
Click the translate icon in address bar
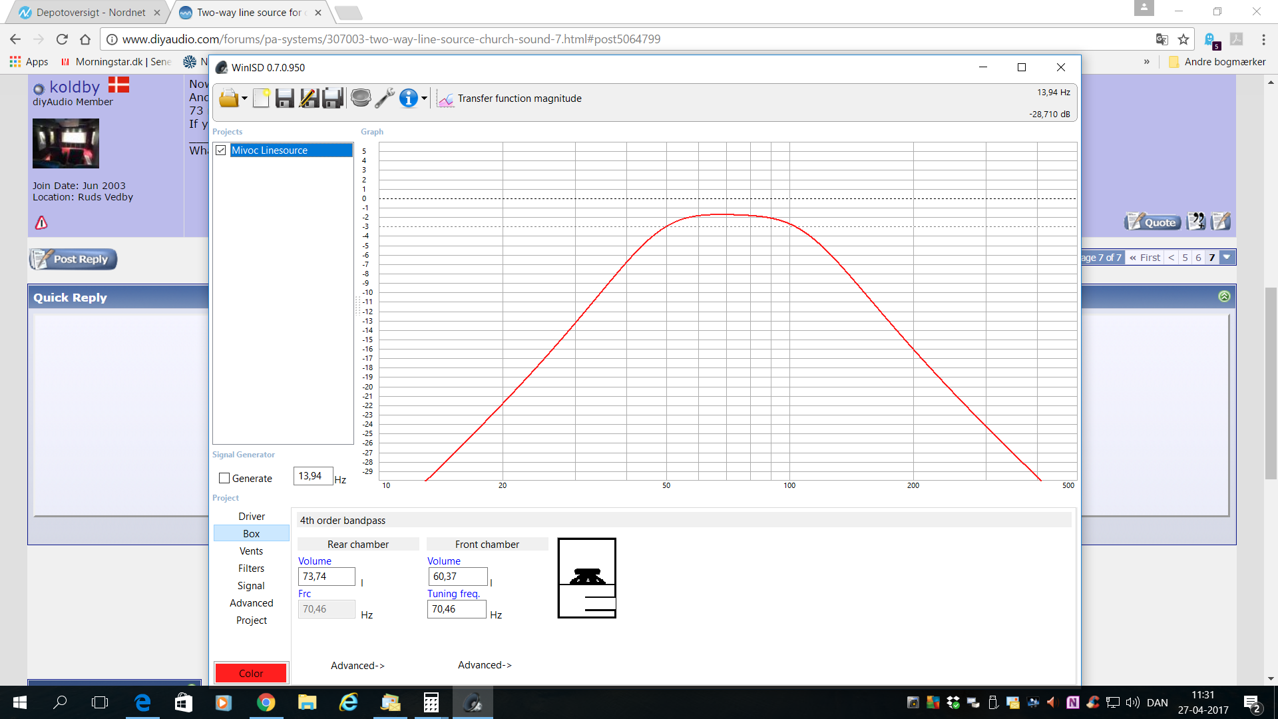pyautogui.click(x=1162, y=39)
